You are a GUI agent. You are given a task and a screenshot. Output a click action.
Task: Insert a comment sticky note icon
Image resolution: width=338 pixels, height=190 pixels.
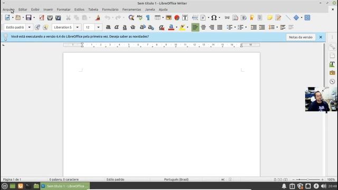point(270,17)
